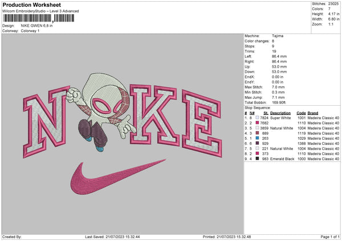Click the thread code '1388'
342x241 pixels.
tap(302, 143)
